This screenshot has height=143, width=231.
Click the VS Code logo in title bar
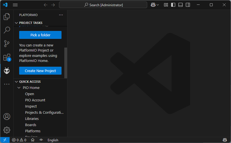tap(5, 5)
